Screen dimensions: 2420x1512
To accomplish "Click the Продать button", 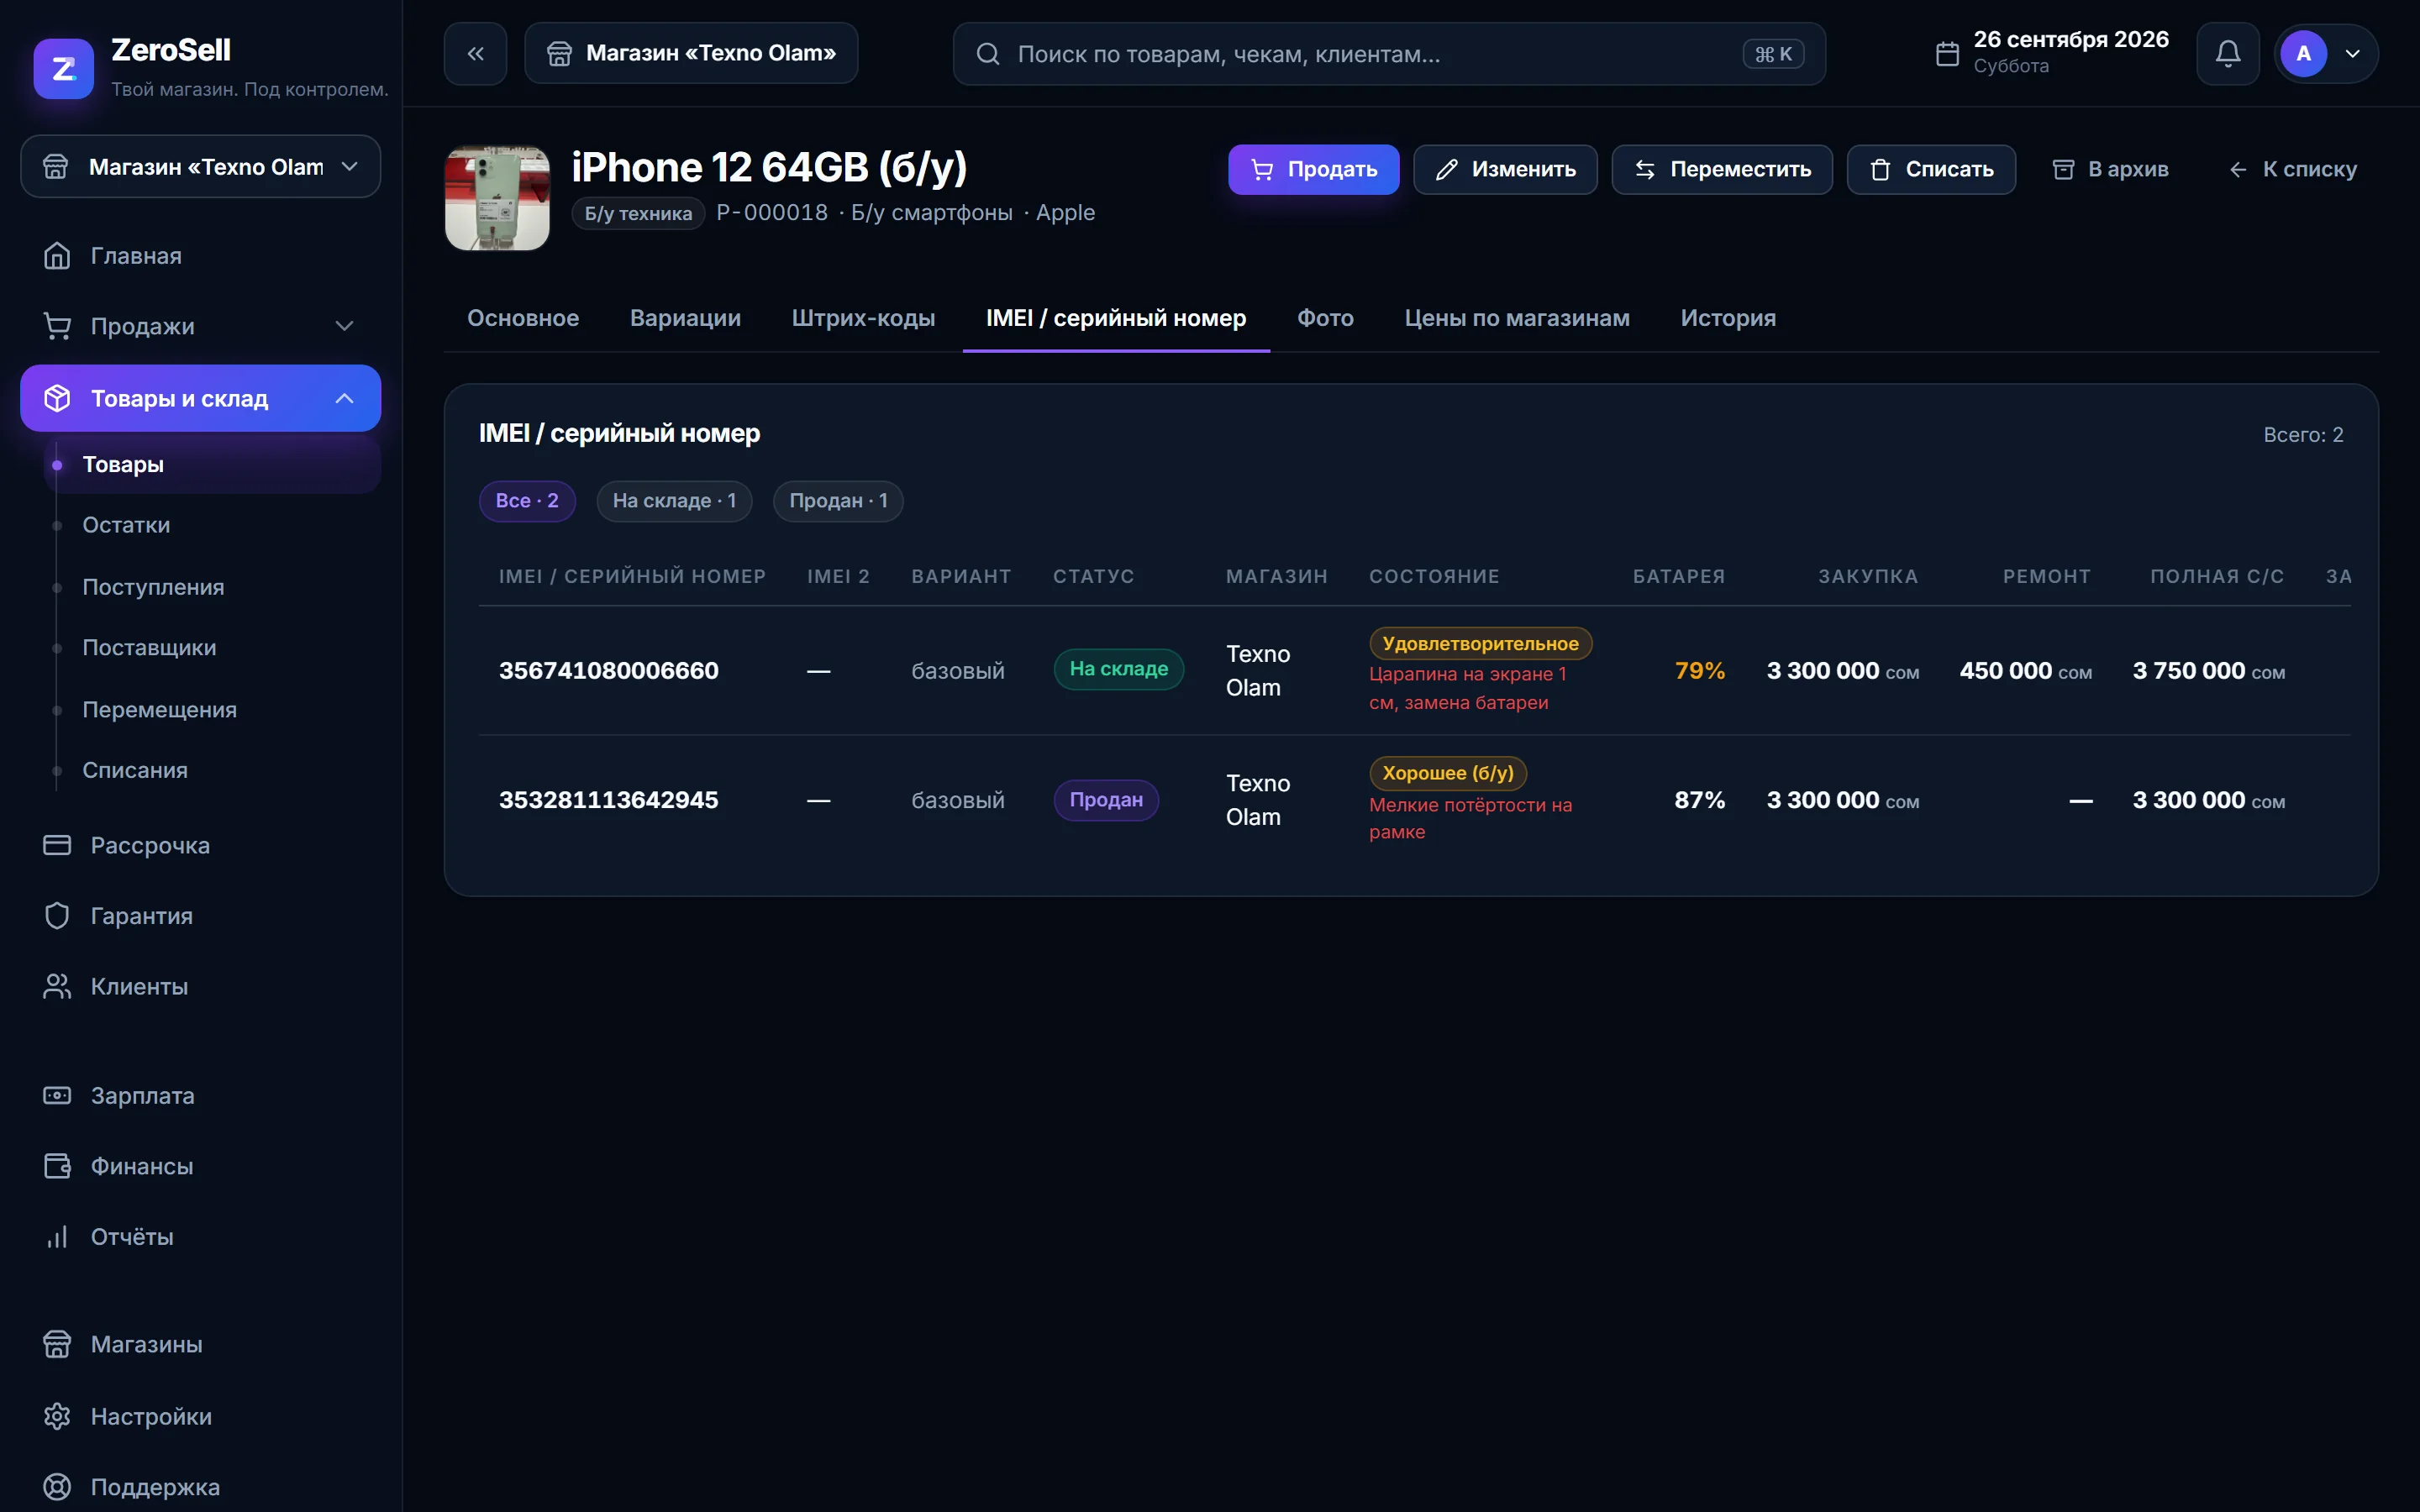I will pyautogui.click(x=1313, y=170).
